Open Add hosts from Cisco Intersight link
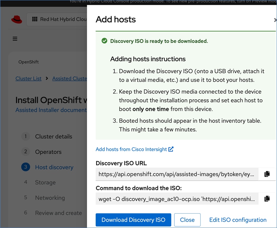Viewport: 277px width, 228px height. pyautogui.click(x=134, y=149)
